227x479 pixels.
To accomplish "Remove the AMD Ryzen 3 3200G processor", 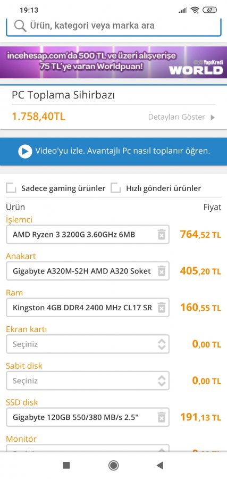I will (x=162, y=234).
